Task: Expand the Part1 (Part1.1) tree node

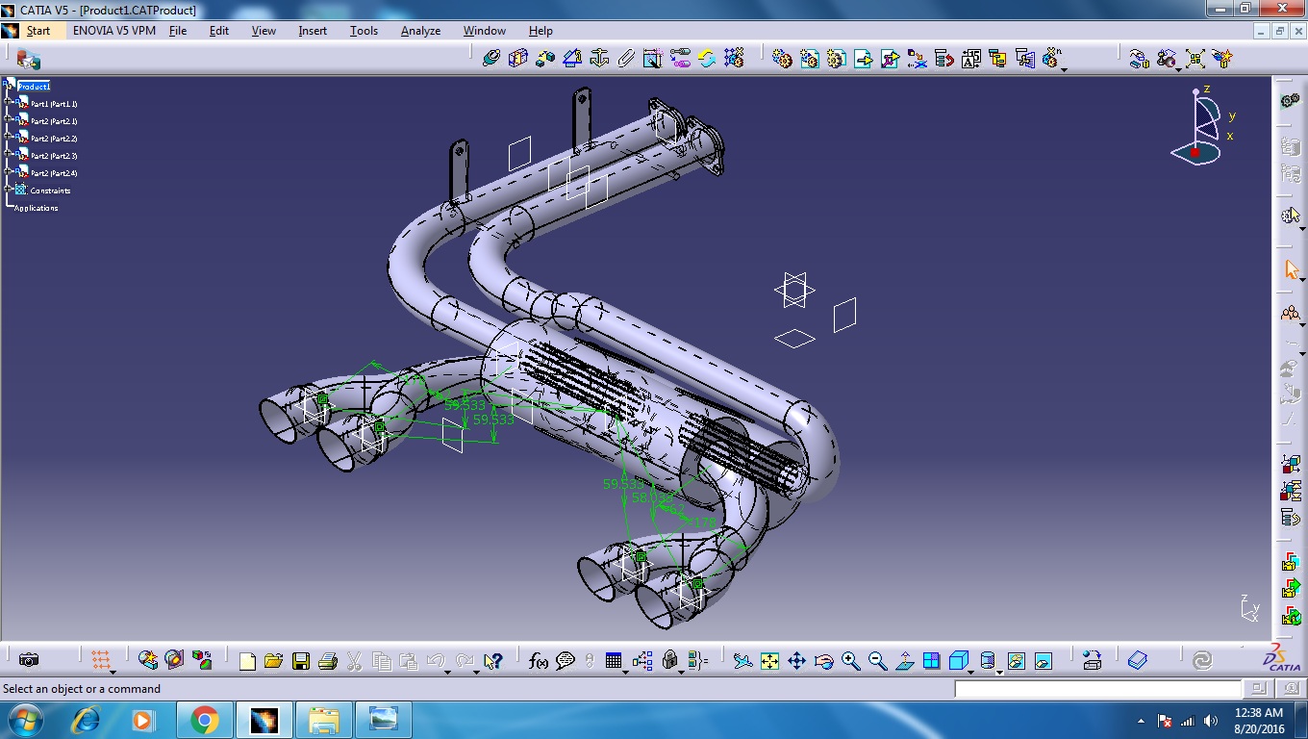Action: pos(8,102)
